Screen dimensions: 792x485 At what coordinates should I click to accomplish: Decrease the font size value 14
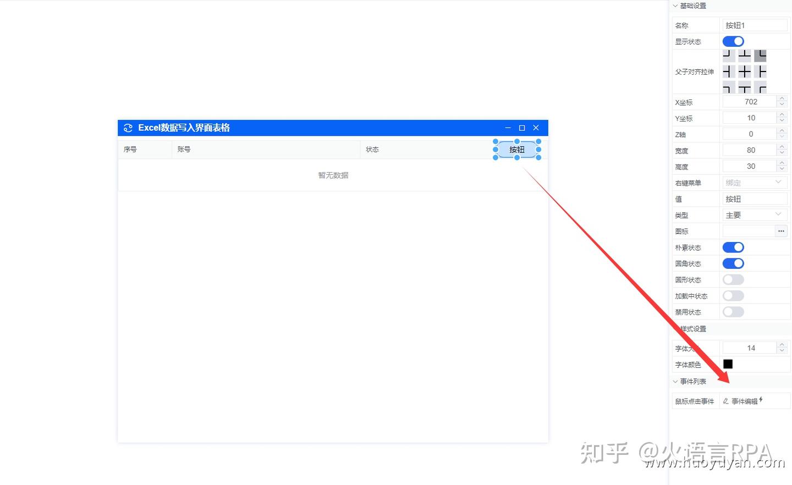point(782,351)
